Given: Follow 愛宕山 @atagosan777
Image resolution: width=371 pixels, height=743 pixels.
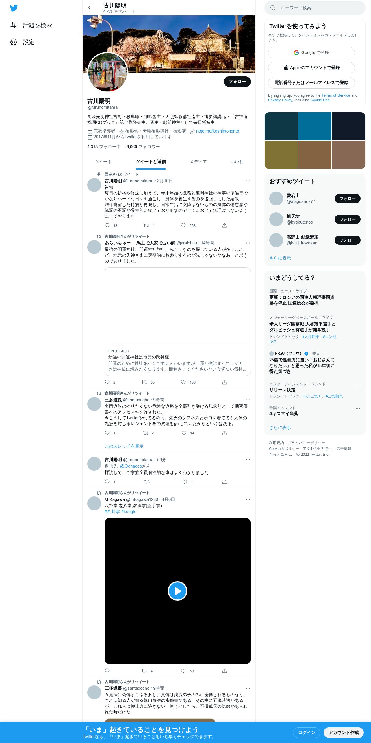Looking at the screenshot, I should point(348,198).
